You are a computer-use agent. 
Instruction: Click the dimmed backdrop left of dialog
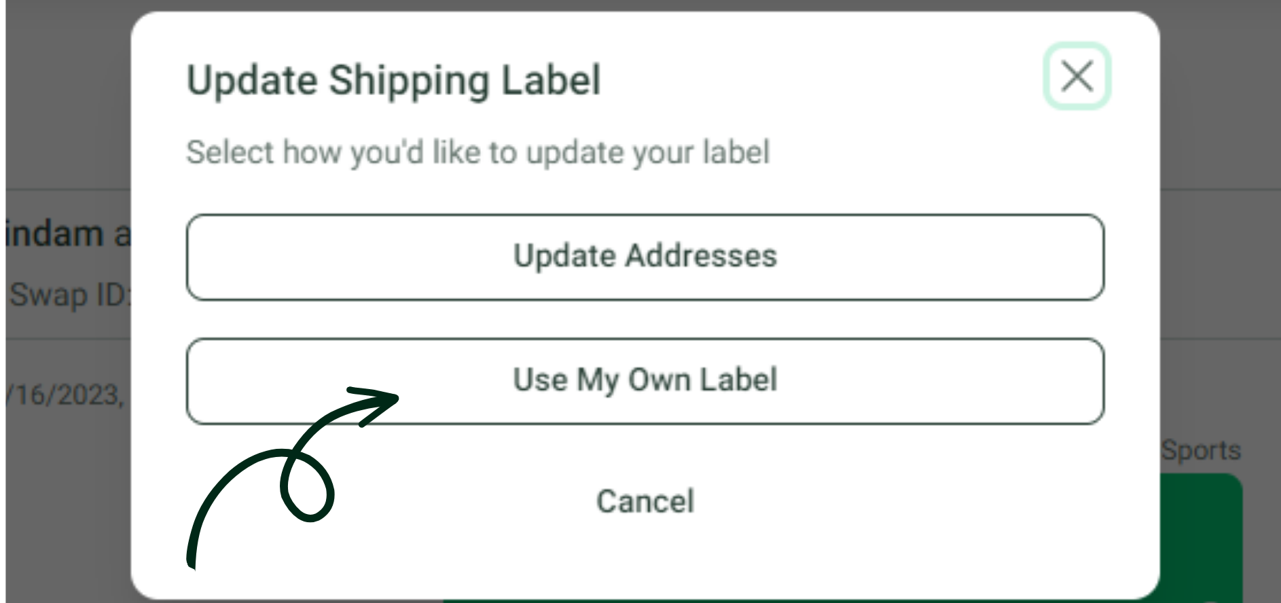tap(68, 102)
